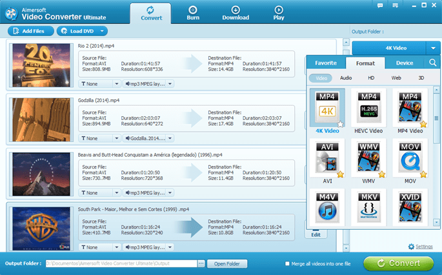Click the Open Folder button
442x275 pixels.
pos(227,264)
